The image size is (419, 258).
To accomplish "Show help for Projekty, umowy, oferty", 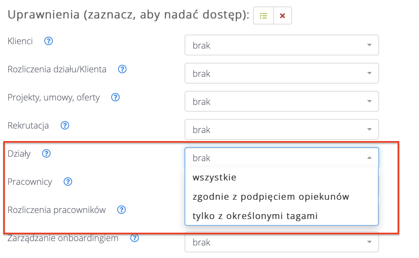I will click(x=116, y=97).
